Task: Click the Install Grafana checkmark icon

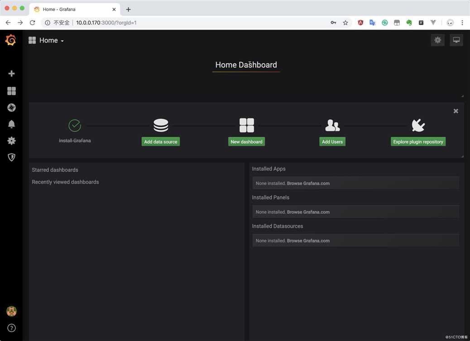Action: point(75,126)
